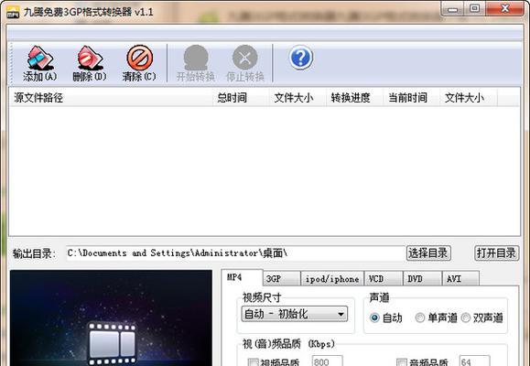Click the 清除(C) clear list icon
The height and width of the screenshot is (366, 530).
click(140, 58)
